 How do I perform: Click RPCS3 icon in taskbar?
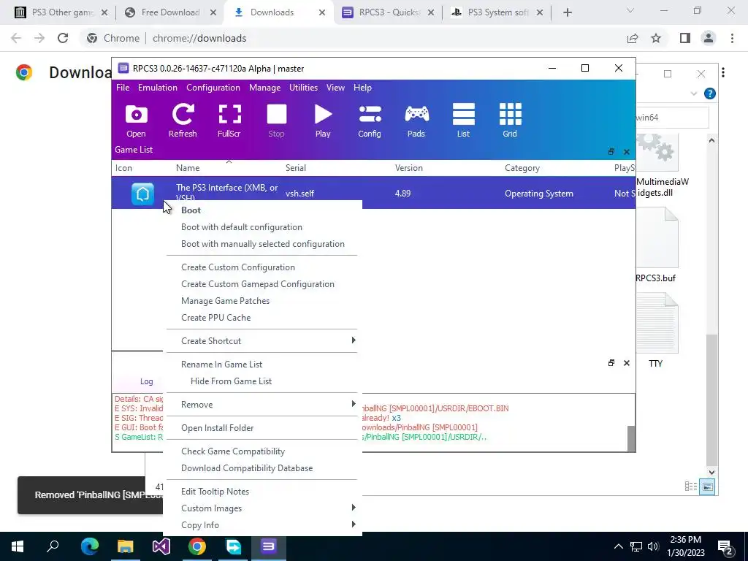[269, 546]
